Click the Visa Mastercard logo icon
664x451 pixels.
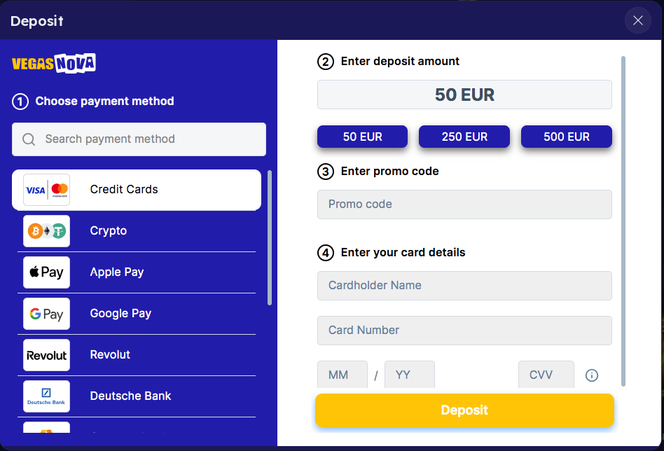click(x=46, y=190)
